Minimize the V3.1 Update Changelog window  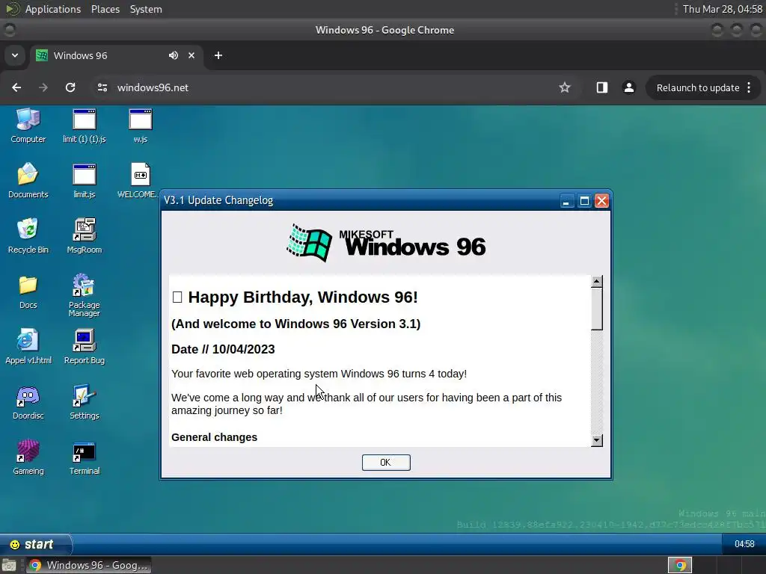pyautogui.click(x=566, y=200)
